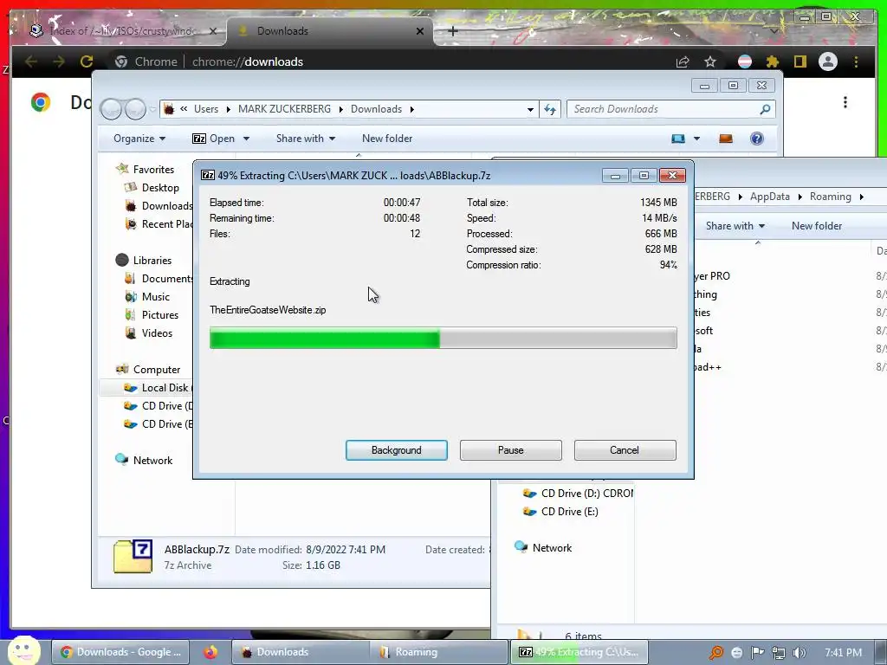Image resolution: width=887 pixels, height=665 pixels.
Task: Open Action Center flag icon
Action: pyautogui.click(x=757, y=653)
